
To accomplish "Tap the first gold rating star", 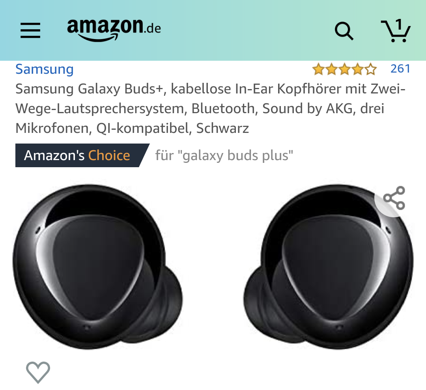I will (x=318, y=69).
